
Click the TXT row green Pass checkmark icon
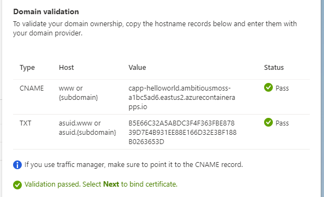(x=268, y=122)
